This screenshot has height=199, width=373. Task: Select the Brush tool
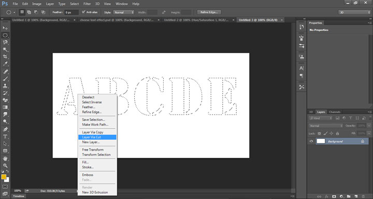(5, 79)
